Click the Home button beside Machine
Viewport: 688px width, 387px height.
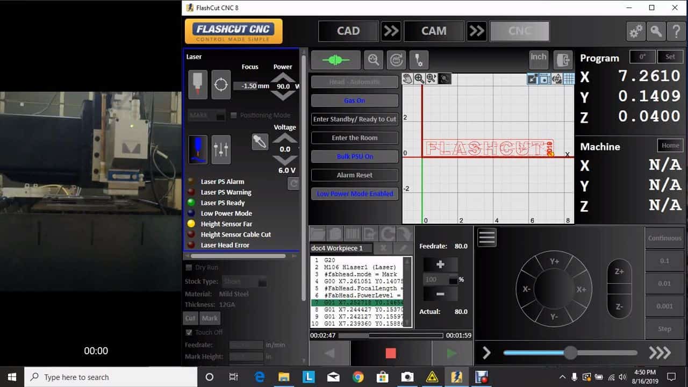[670, 145]
